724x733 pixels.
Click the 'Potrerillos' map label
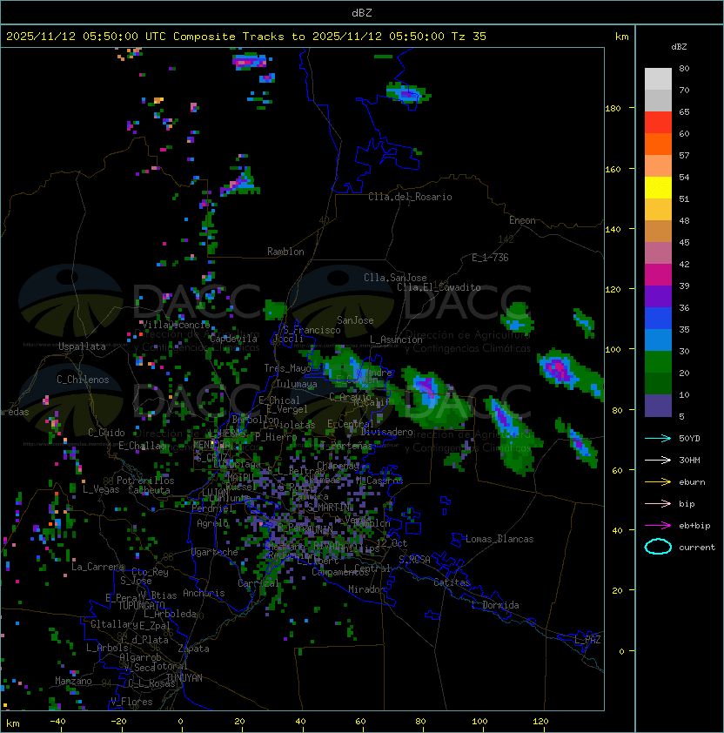tap(145, 481)
